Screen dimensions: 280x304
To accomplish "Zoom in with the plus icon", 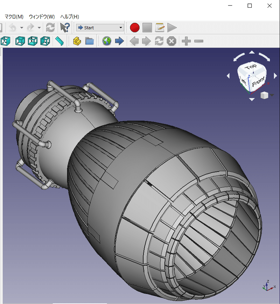I will coord(186,41).
